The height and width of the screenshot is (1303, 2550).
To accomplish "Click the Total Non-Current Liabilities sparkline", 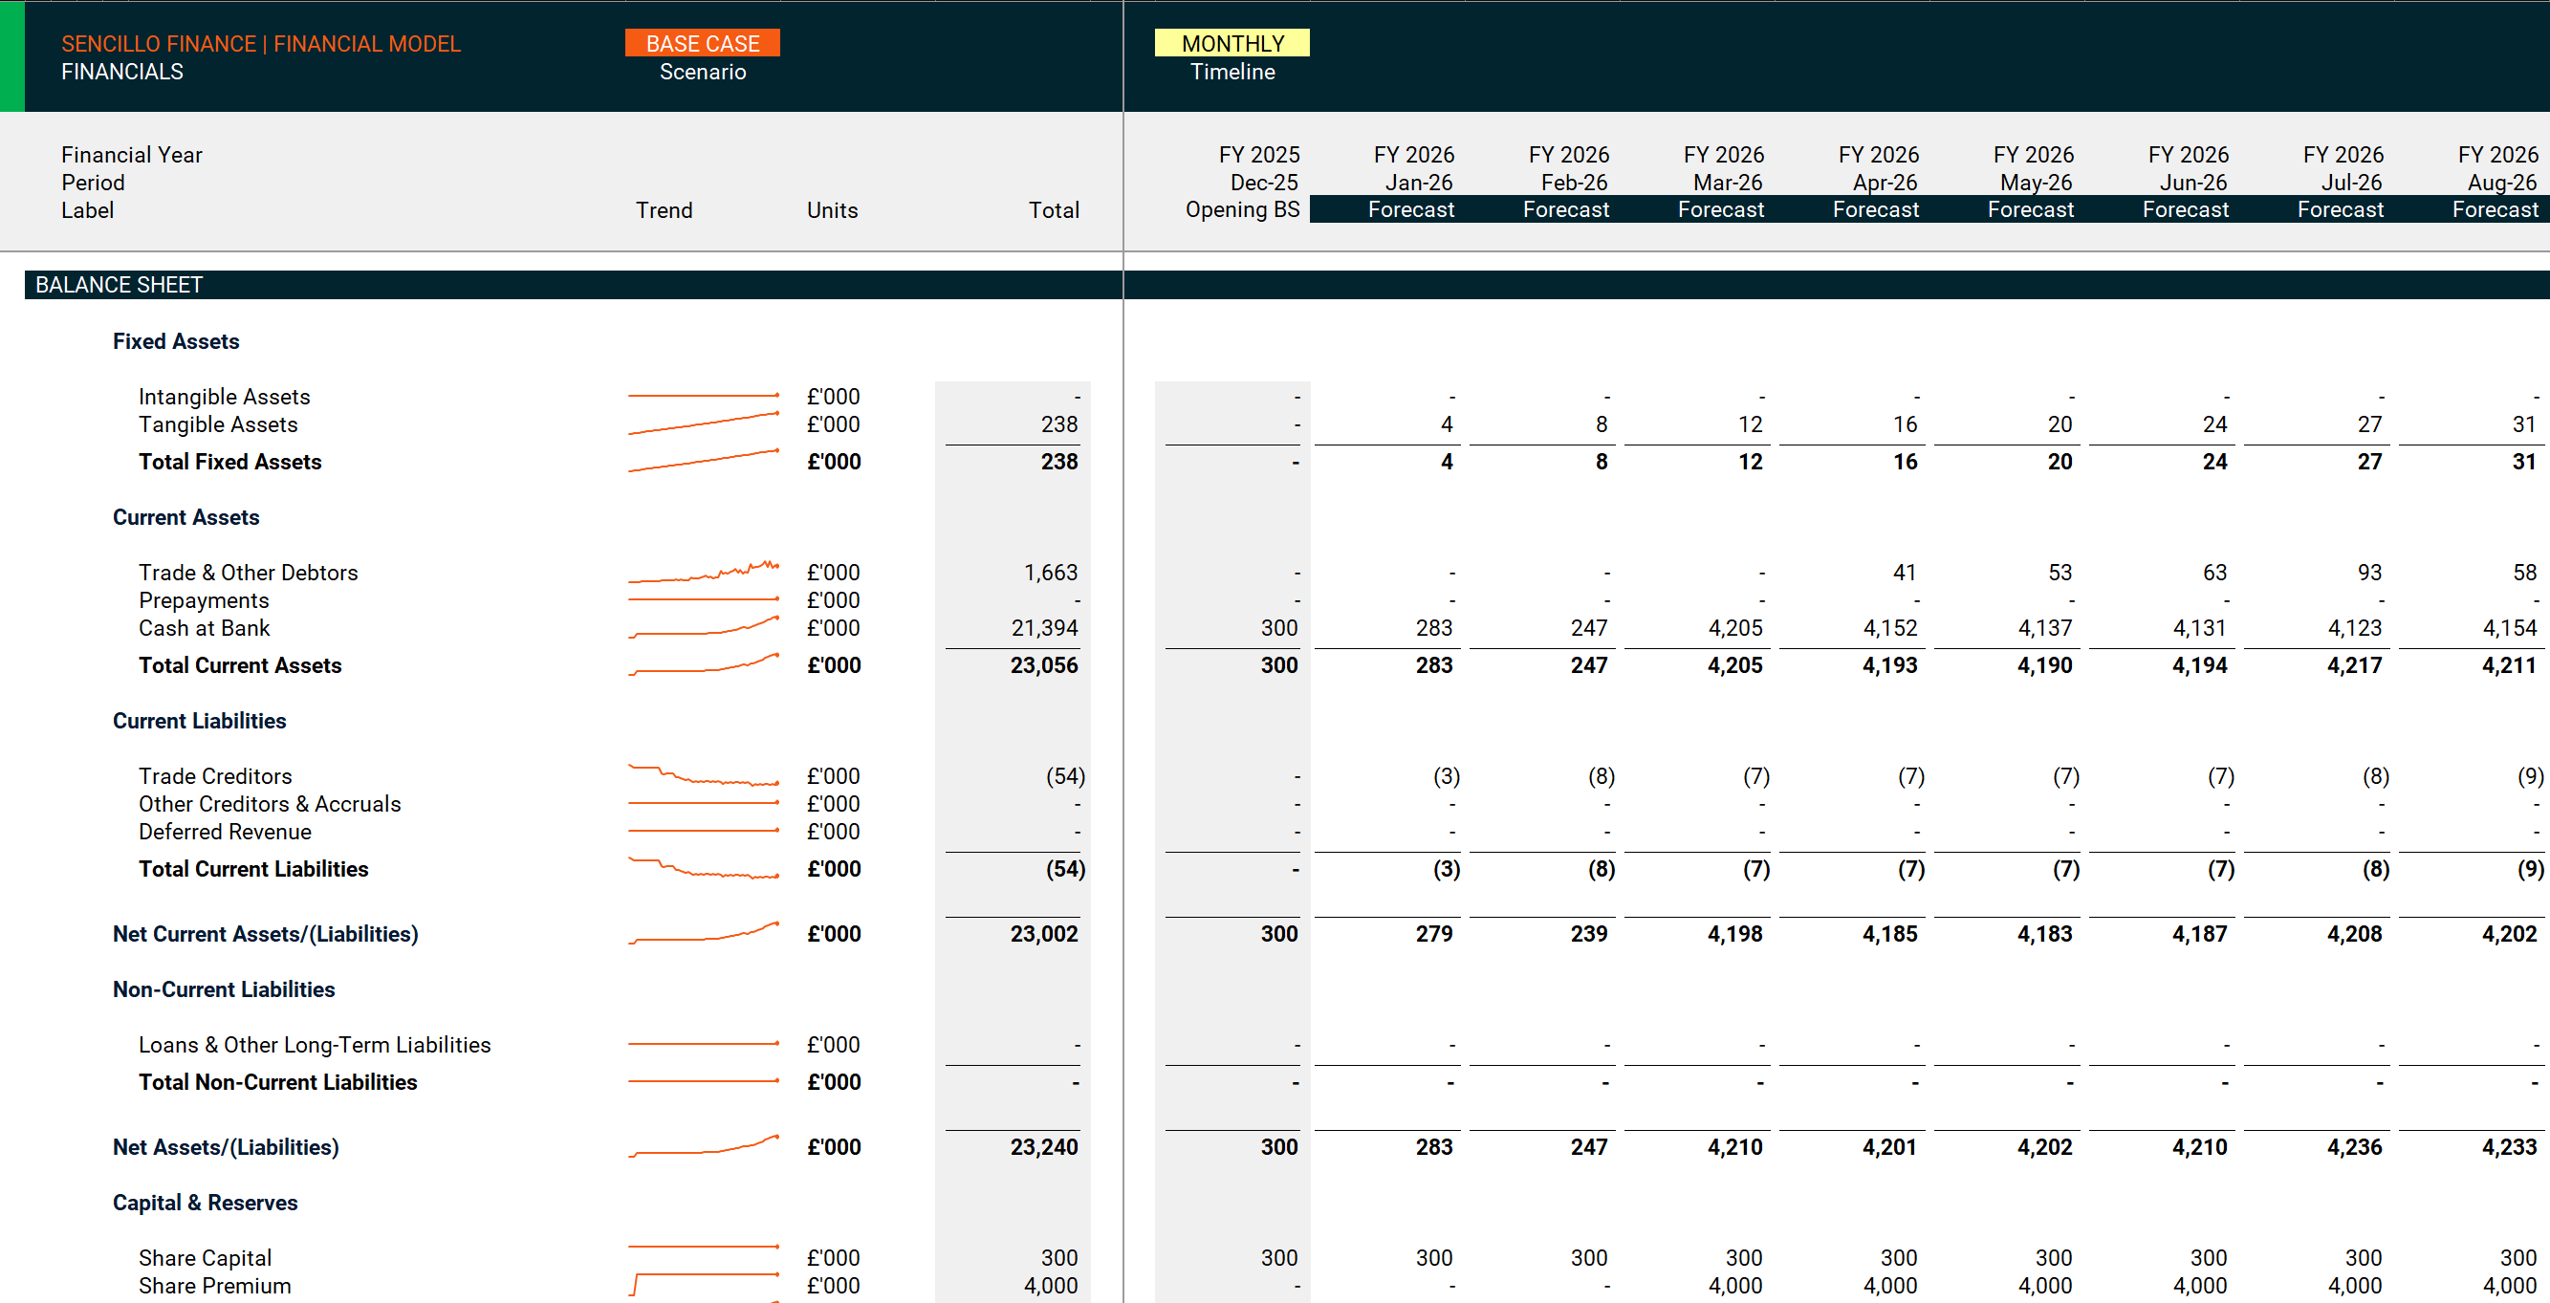I will click(703, 1082).
